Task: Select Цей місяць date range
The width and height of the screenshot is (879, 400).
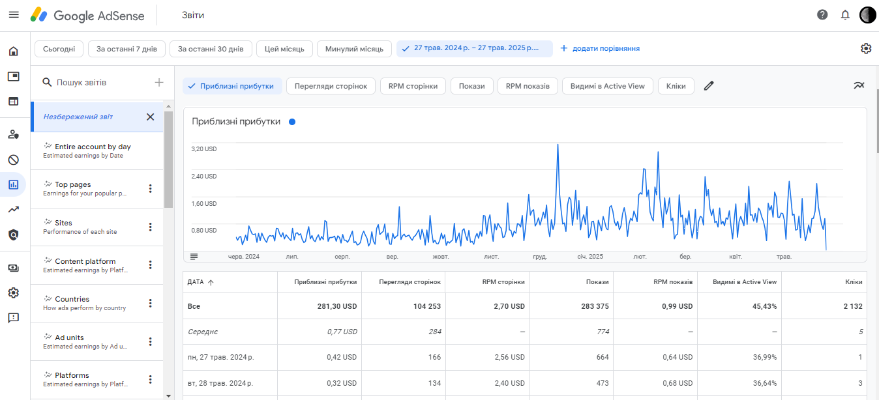Action: click(284, 49)
